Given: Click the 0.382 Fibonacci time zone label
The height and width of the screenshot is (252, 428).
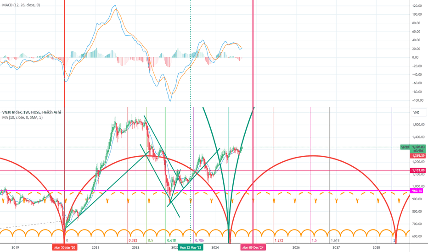Looking at the screenshot, I should pyautogui.click(x=133, y=241).
